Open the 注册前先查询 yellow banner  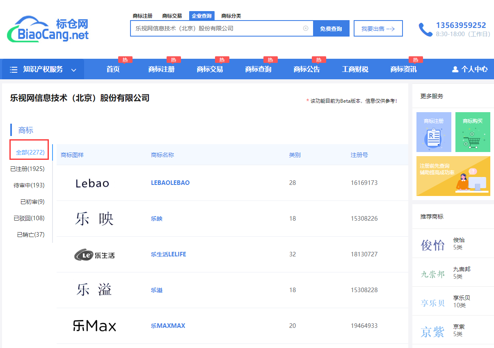453,176
